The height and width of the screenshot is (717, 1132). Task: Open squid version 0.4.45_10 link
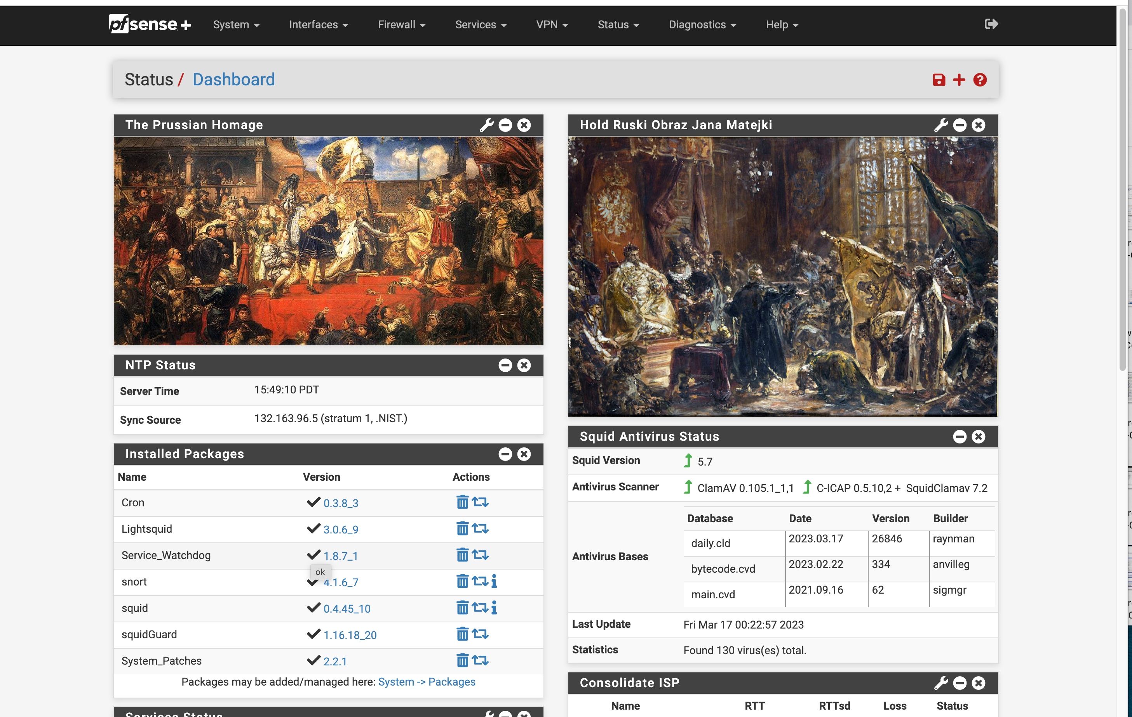point(347,608)
